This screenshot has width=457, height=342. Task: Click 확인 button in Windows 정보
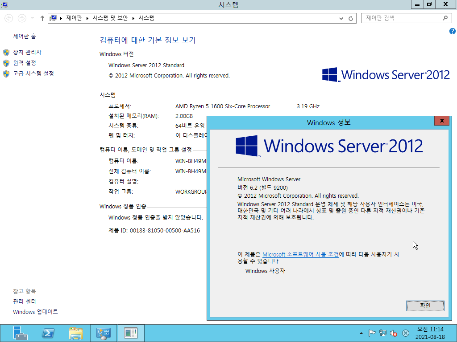coord(425,305)
